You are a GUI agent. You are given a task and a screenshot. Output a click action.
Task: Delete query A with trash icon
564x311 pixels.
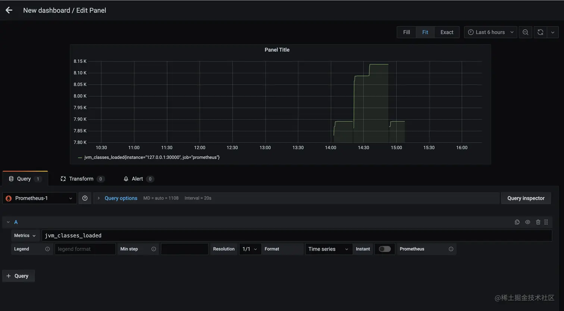[538, 222]
